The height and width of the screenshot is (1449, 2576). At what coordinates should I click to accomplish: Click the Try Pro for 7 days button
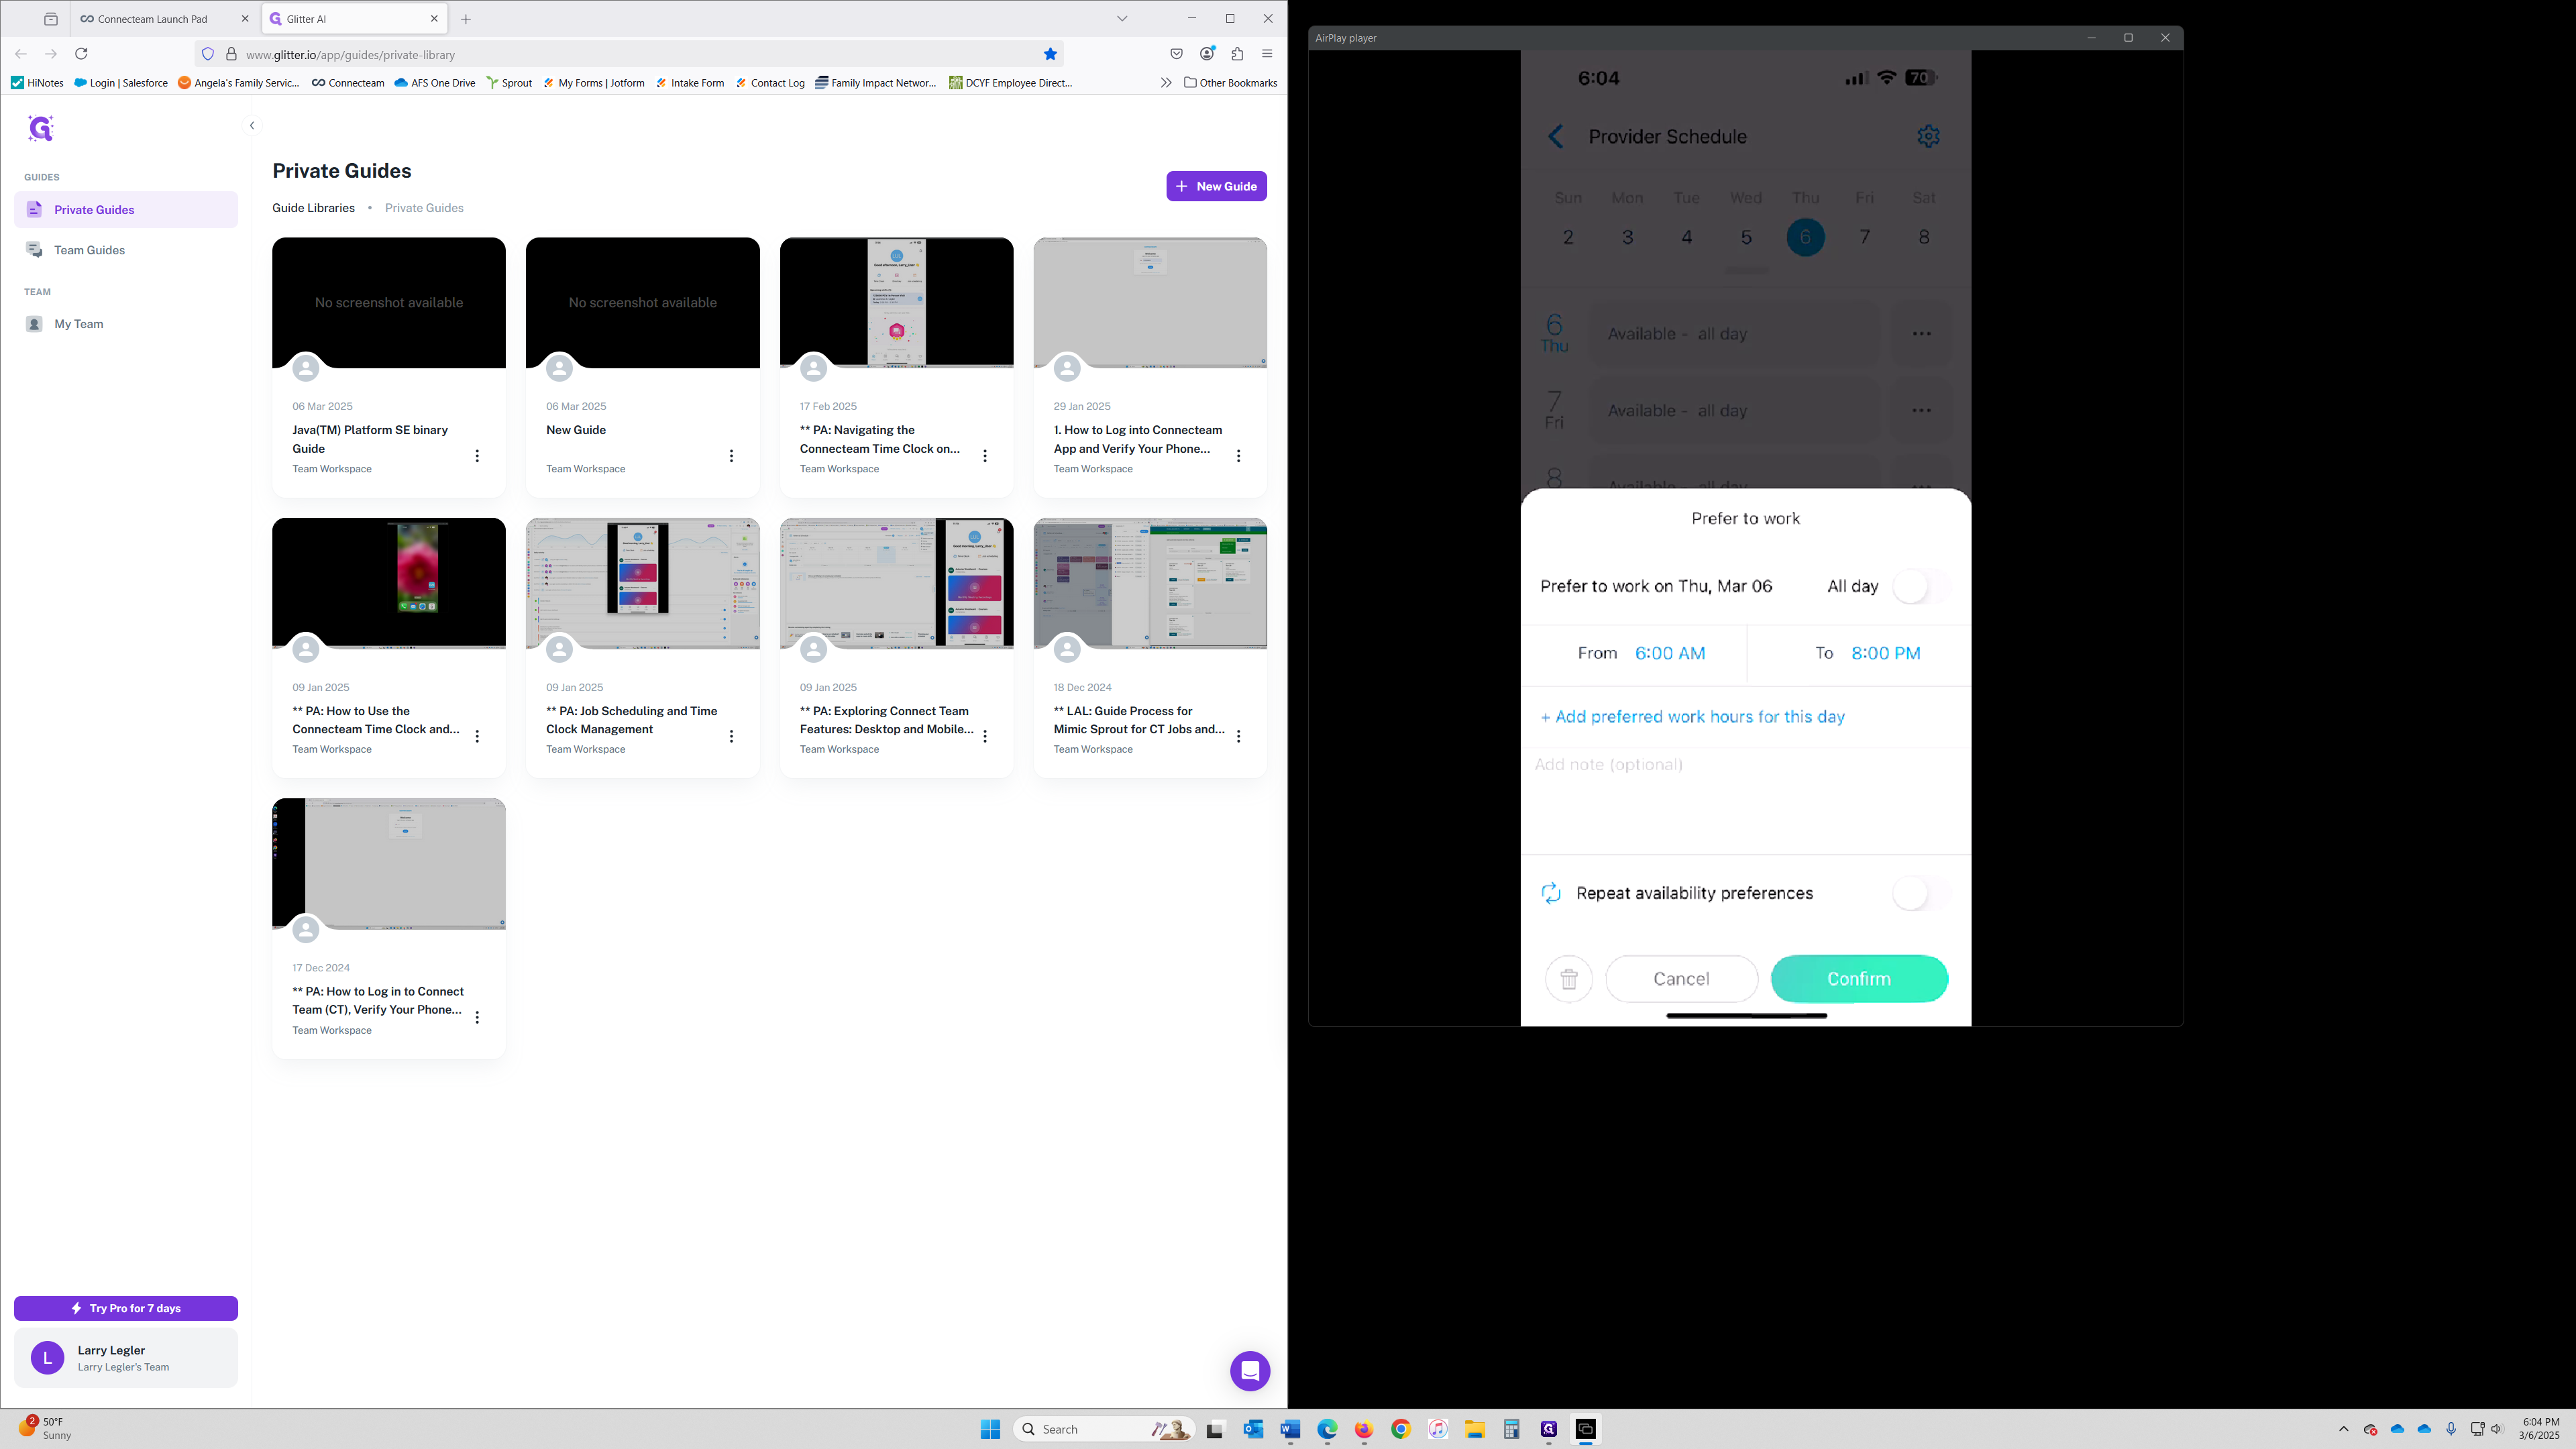click(x=126, y=1308)
